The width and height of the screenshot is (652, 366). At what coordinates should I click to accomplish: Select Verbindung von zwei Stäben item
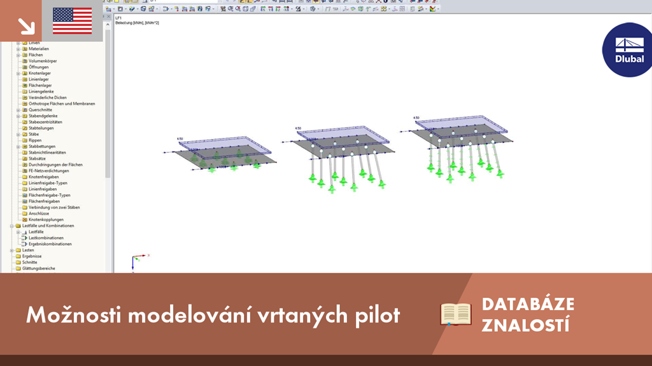tap(54, 208)
